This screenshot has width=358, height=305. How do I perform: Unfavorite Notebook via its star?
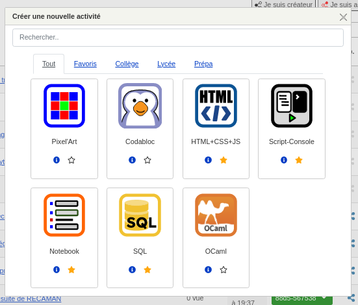tap(71, 270)
